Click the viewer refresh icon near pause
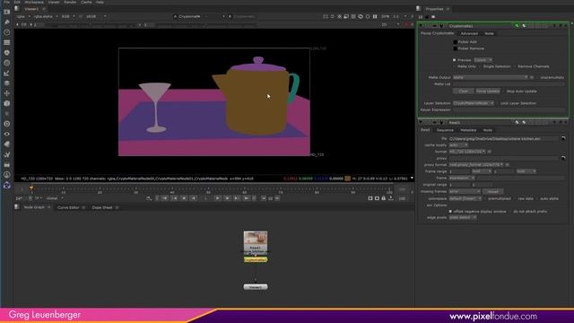Screen dimensions: 574x323 tap(368, 16)
